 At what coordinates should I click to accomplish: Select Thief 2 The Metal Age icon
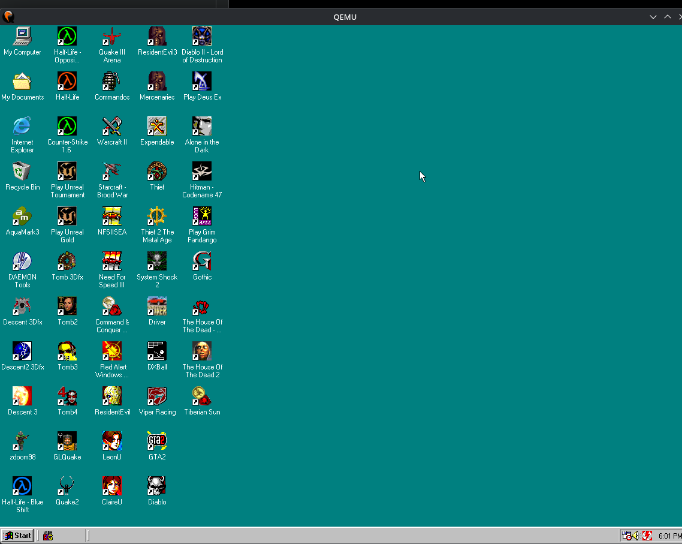[x=157, y=216]
